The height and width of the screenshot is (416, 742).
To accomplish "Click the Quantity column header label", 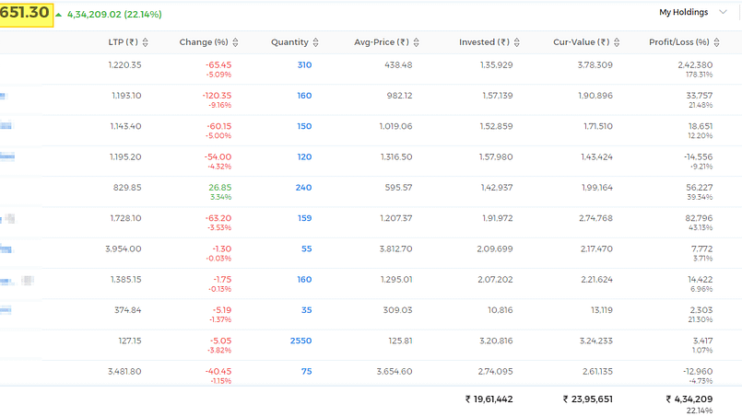I will 289,42.
